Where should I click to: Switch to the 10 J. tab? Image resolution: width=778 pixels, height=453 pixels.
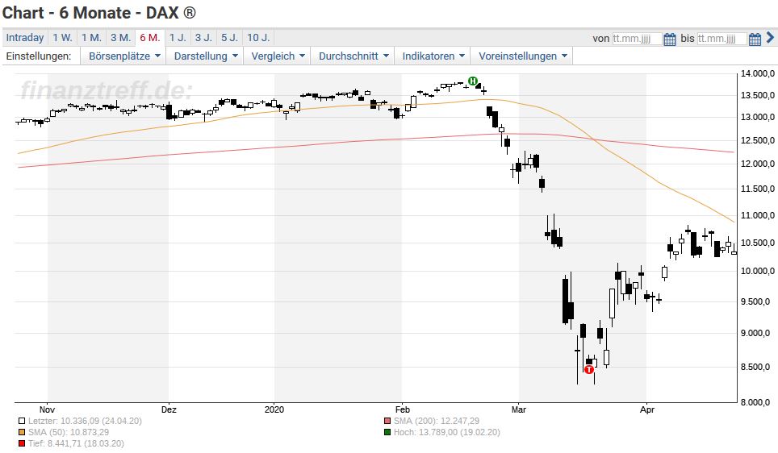click(258, 38)
